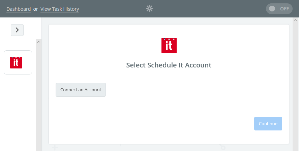
Task: Open View Task History
Action: 60,9
